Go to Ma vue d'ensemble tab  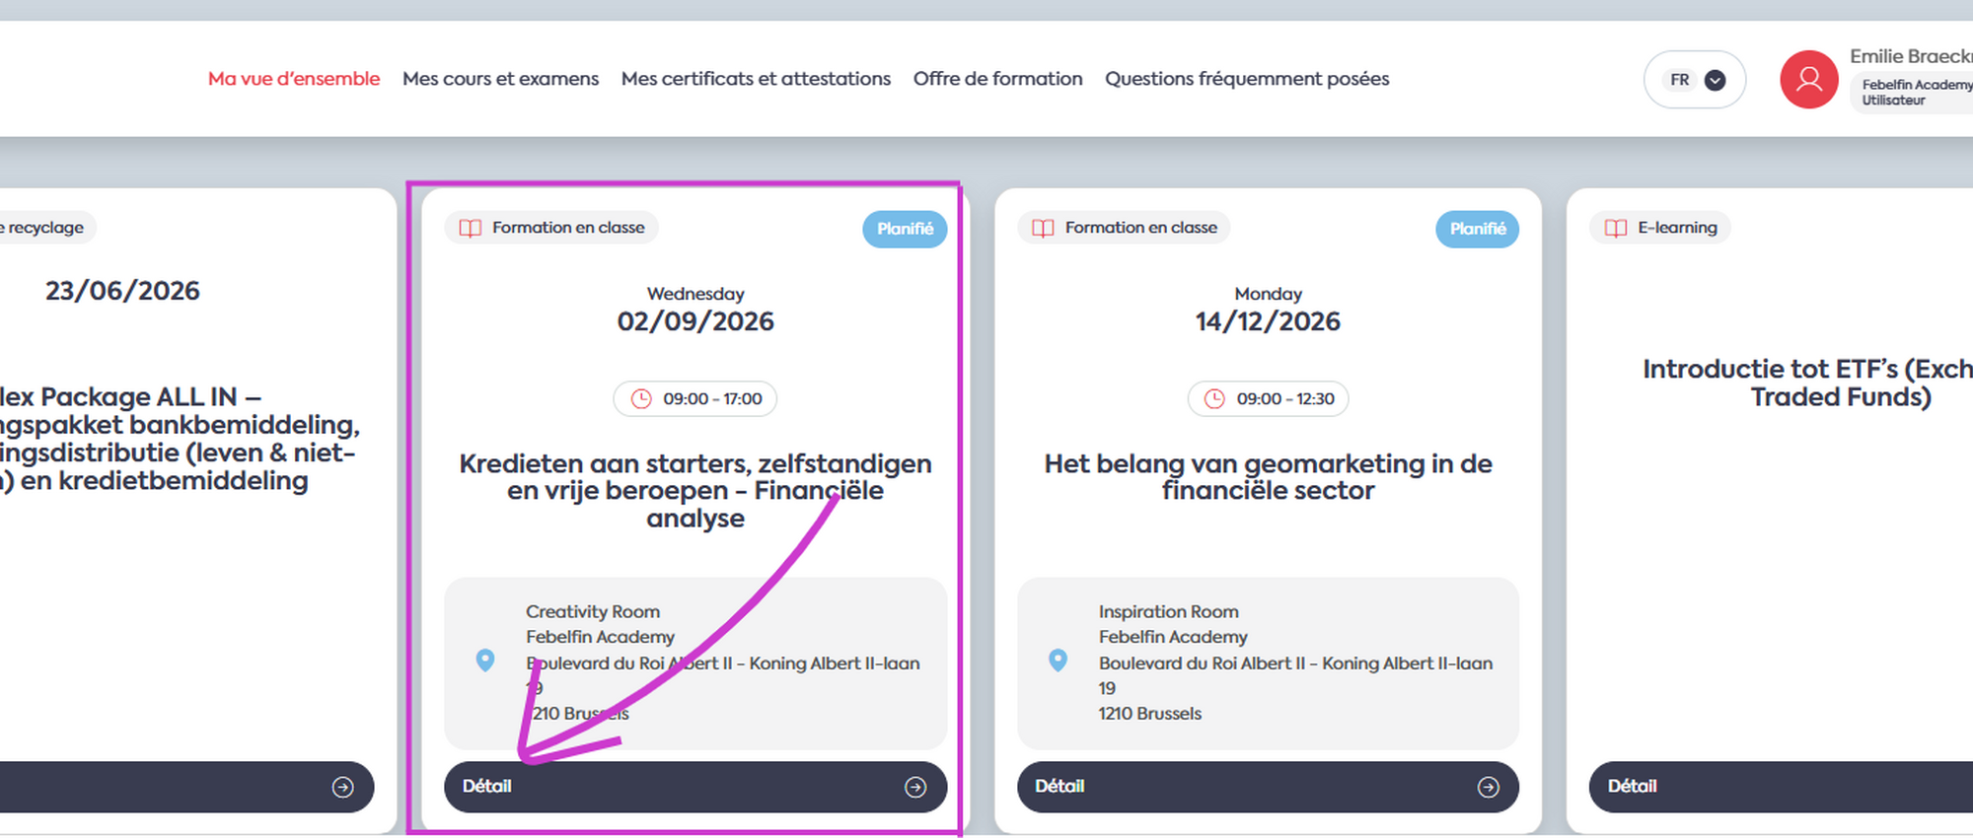(x=294, y=79)
